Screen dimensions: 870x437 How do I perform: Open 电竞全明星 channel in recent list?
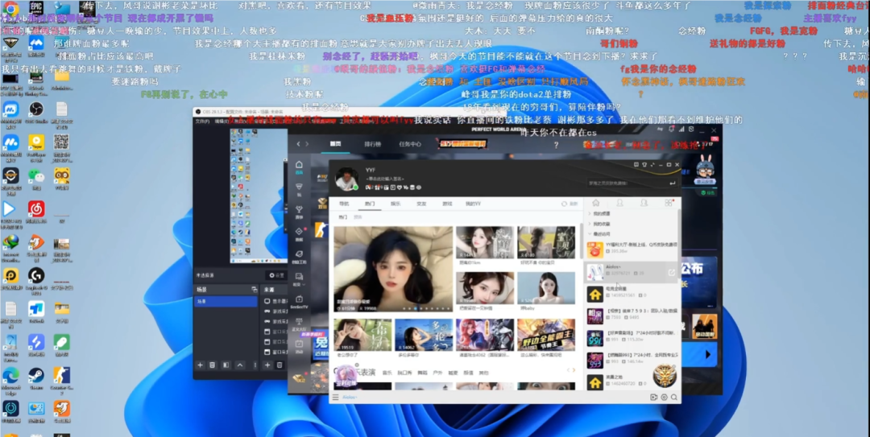(630, 294)
